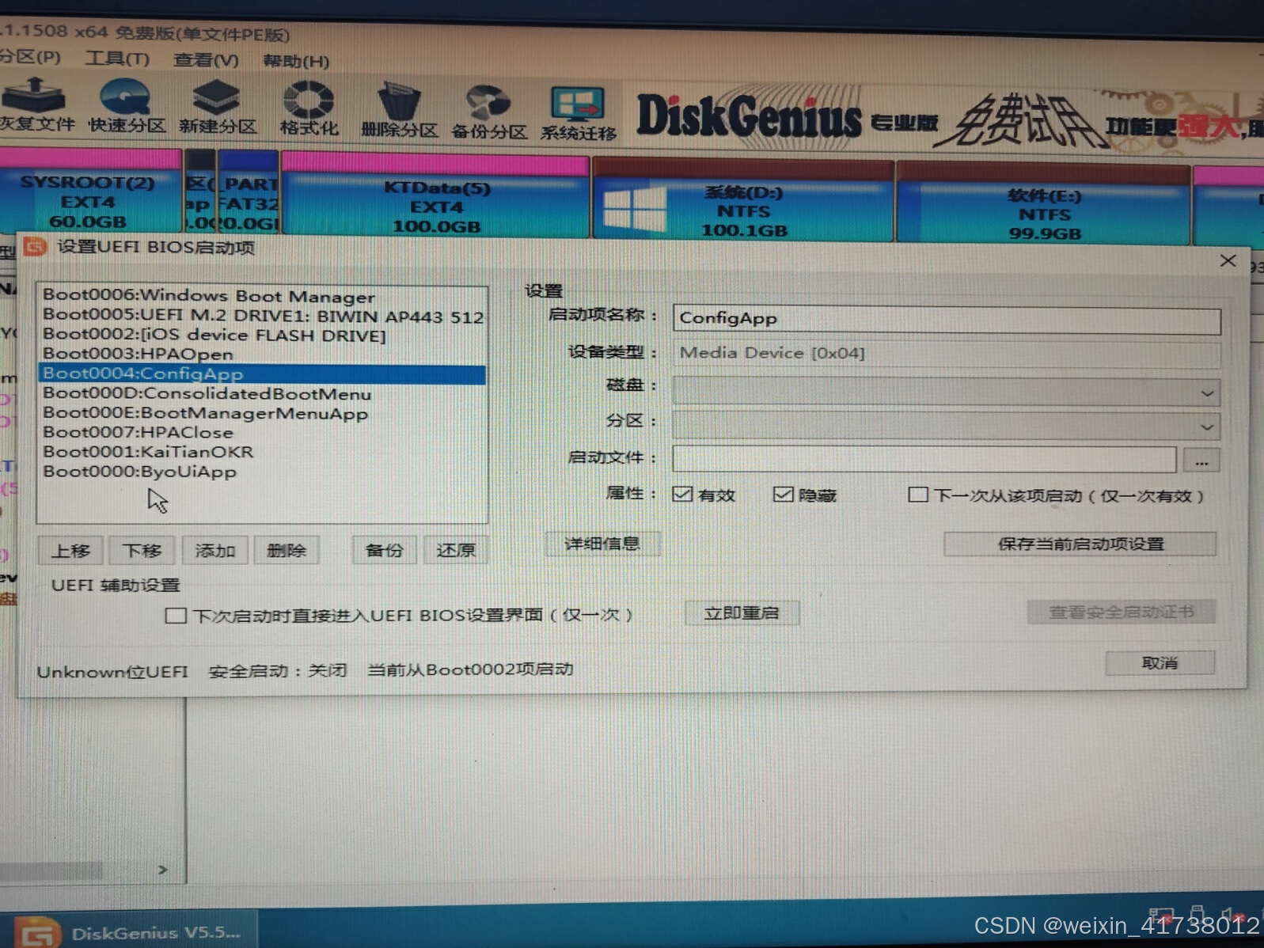This screenshot has height=948, width=1264.
Task: Click the KTData(5) EXT4 100.0GB partition block
Action: (436, 195)
